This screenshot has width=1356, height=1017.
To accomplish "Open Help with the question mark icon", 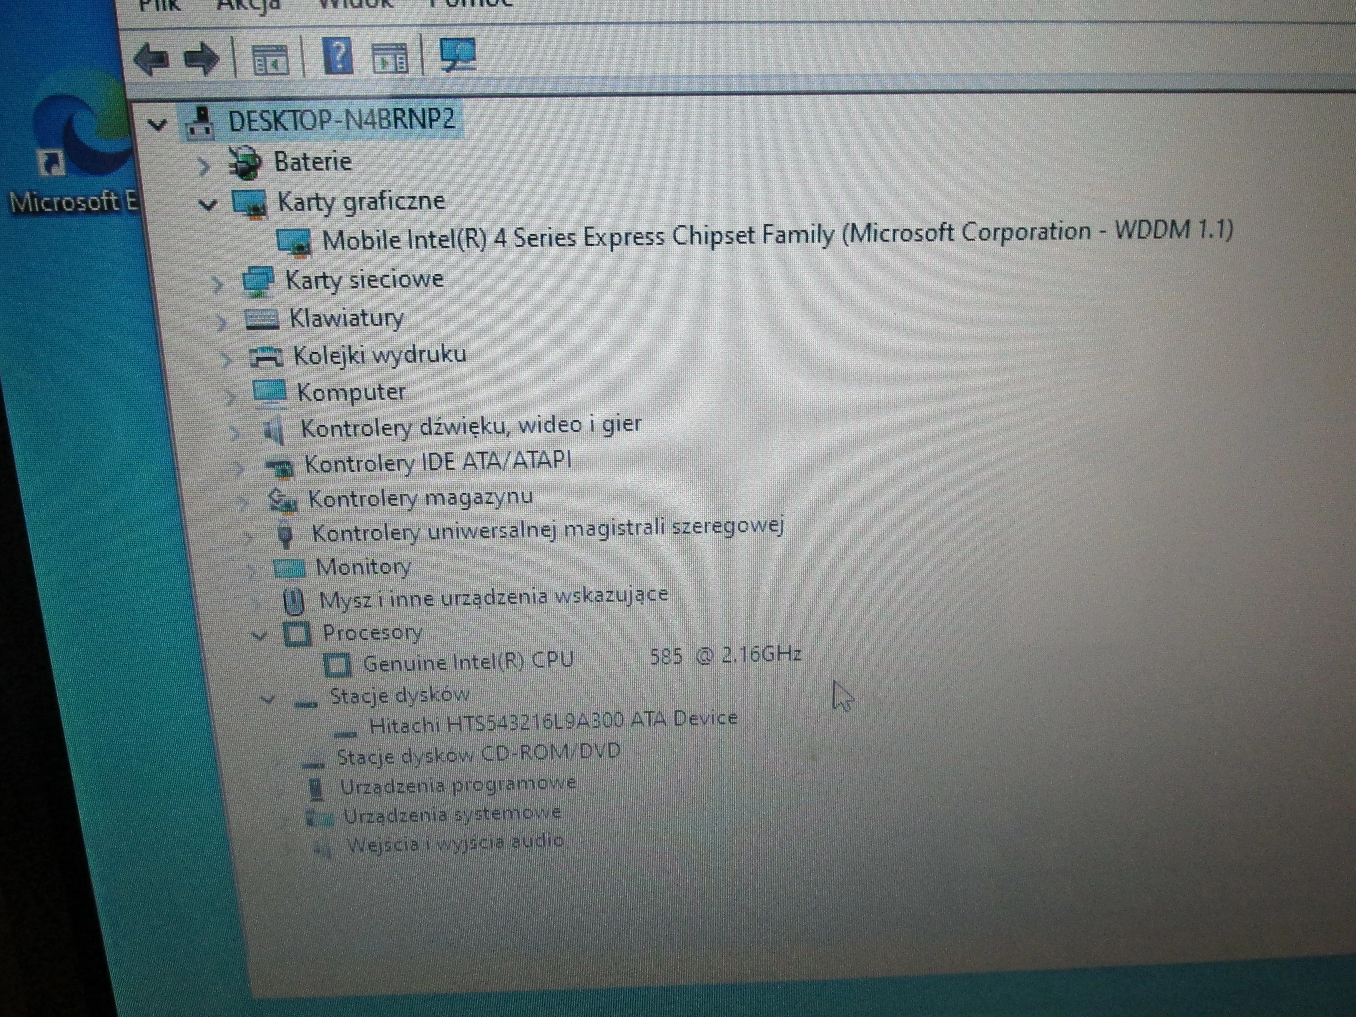I will point(338,56).
